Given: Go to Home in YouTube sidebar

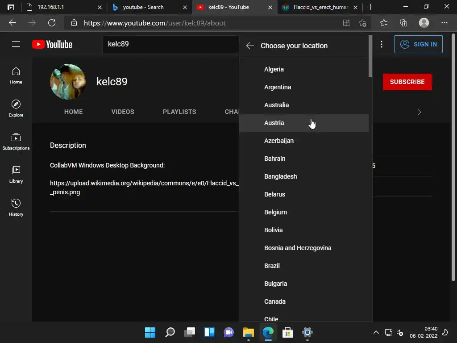Looking at the screenshot, I should [16, 75].
